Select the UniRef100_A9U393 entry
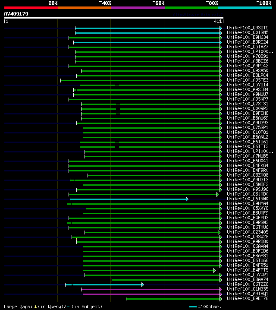 (x=248, y=123)
